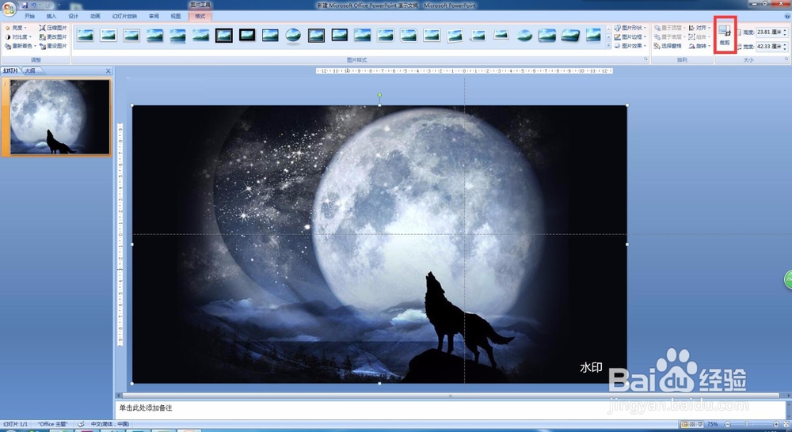Select the 幻灯片 (Slides) pane tab
Image resolution: width=792 pixels, height=432 pixels.
pyautogui.click(x=10, y=70)
